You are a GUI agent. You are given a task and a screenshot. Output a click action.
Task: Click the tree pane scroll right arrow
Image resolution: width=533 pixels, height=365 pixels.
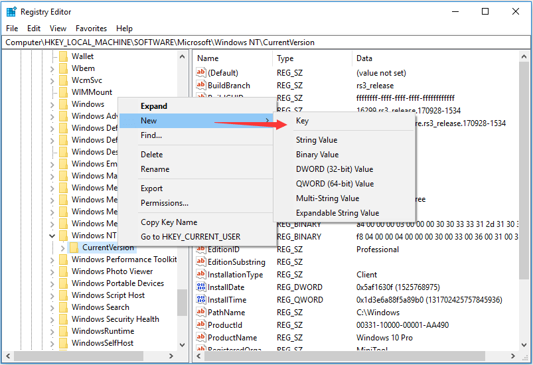point(171,356)
